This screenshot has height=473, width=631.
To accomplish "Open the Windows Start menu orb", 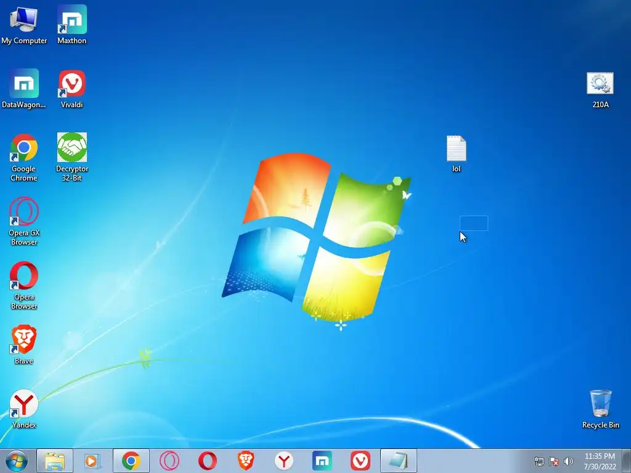I will (17, 461).
